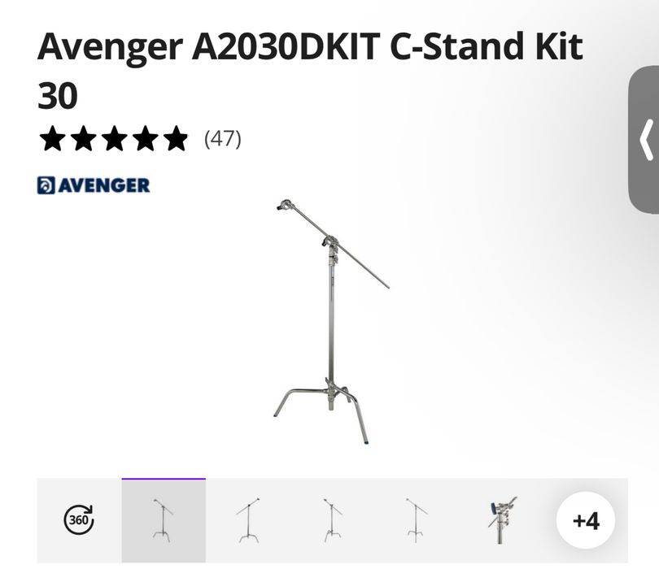Click the main C-stand product image
The image size is (659, 569).
pyautogui.click(x=332, y=322)
